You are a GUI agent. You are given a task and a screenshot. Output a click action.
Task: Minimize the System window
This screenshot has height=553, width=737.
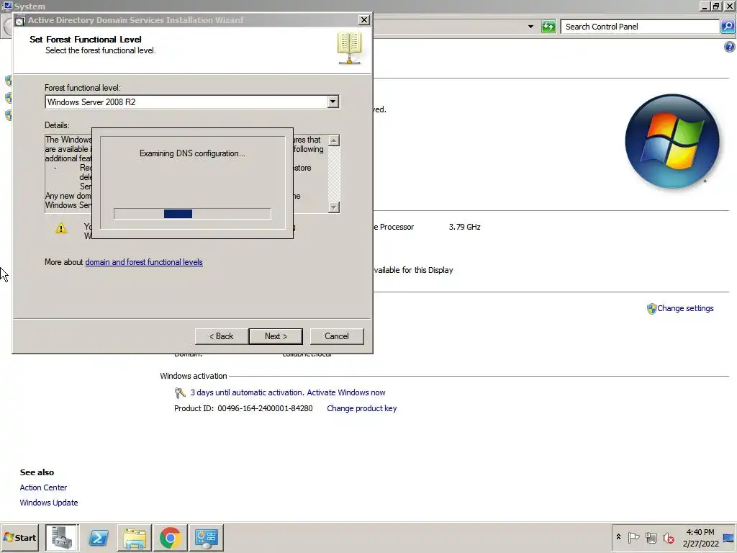pos(704,6)
